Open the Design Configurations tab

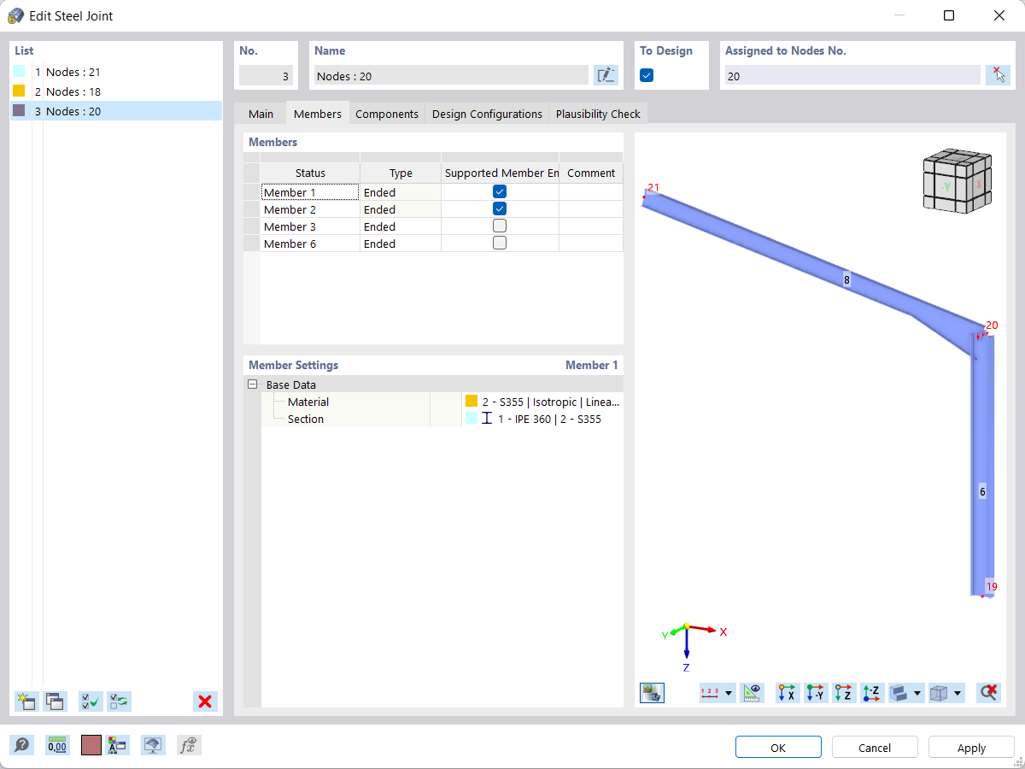tap(487, 114)
